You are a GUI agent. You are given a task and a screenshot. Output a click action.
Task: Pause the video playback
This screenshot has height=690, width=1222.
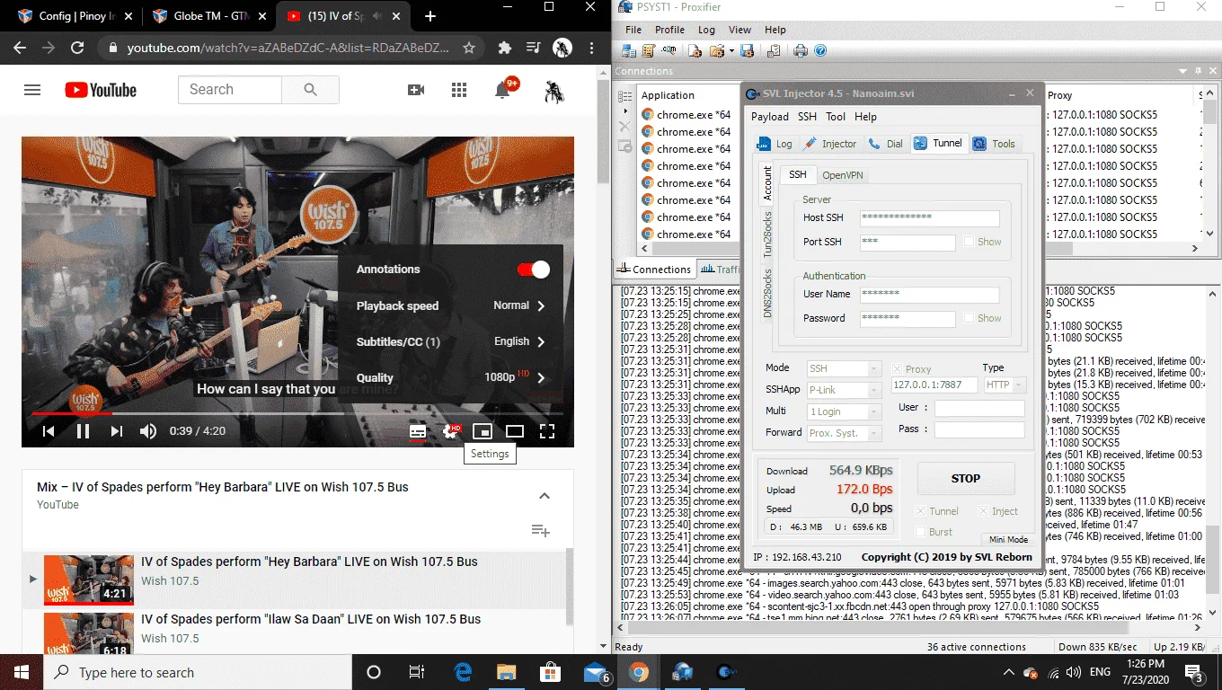coord(83,431)
